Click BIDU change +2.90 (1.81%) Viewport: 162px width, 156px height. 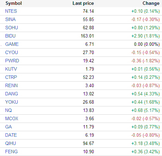[145, 36]
